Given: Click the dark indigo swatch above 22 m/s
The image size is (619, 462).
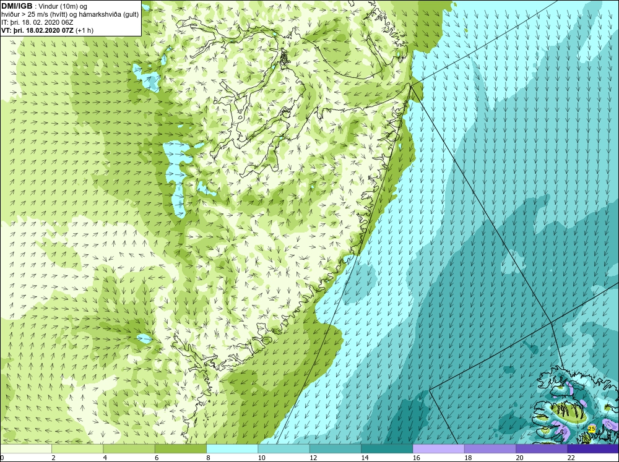Looking at the screenshot, I should point(593,449).
